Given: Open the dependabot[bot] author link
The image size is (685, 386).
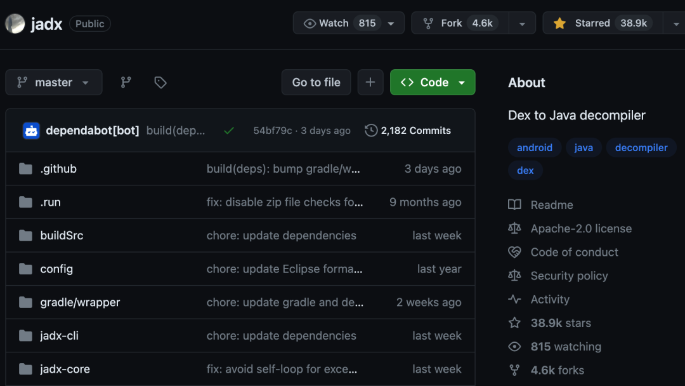Looking at the screenshot, I should coord(93,130).
